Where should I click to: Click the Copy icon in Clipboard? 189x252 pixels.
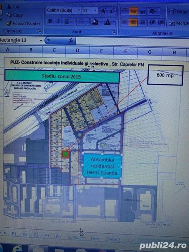click(x=9, y=15)
